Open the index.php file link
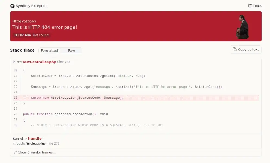The height and width of the screenshot is (163, 270). pos(36,143)
